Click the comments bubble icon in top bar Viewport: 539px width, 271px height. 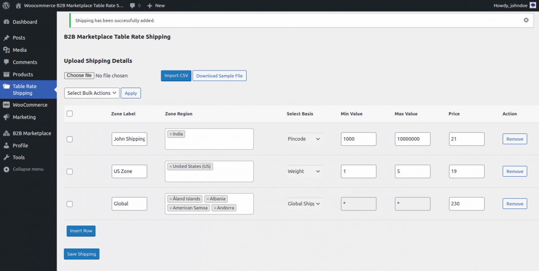(x=133, y=5)
